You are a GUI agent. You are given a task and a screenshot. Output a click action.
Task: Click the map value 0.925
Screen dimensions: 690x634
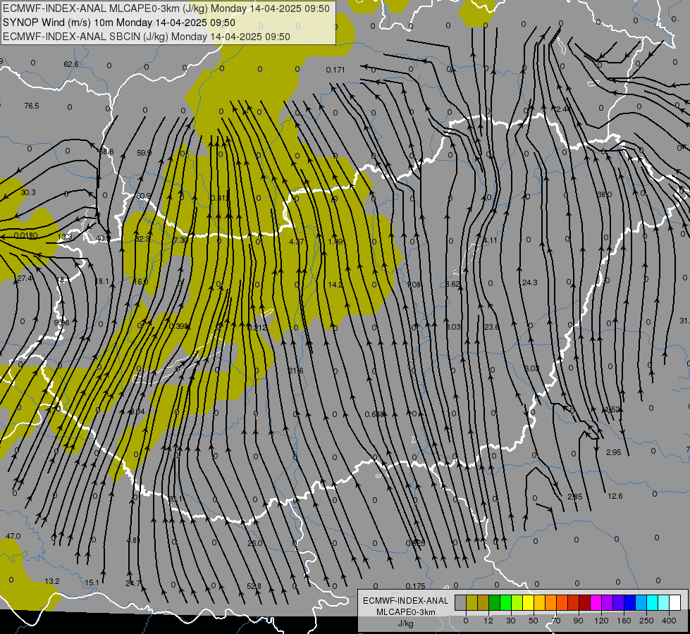click(415, 543)
